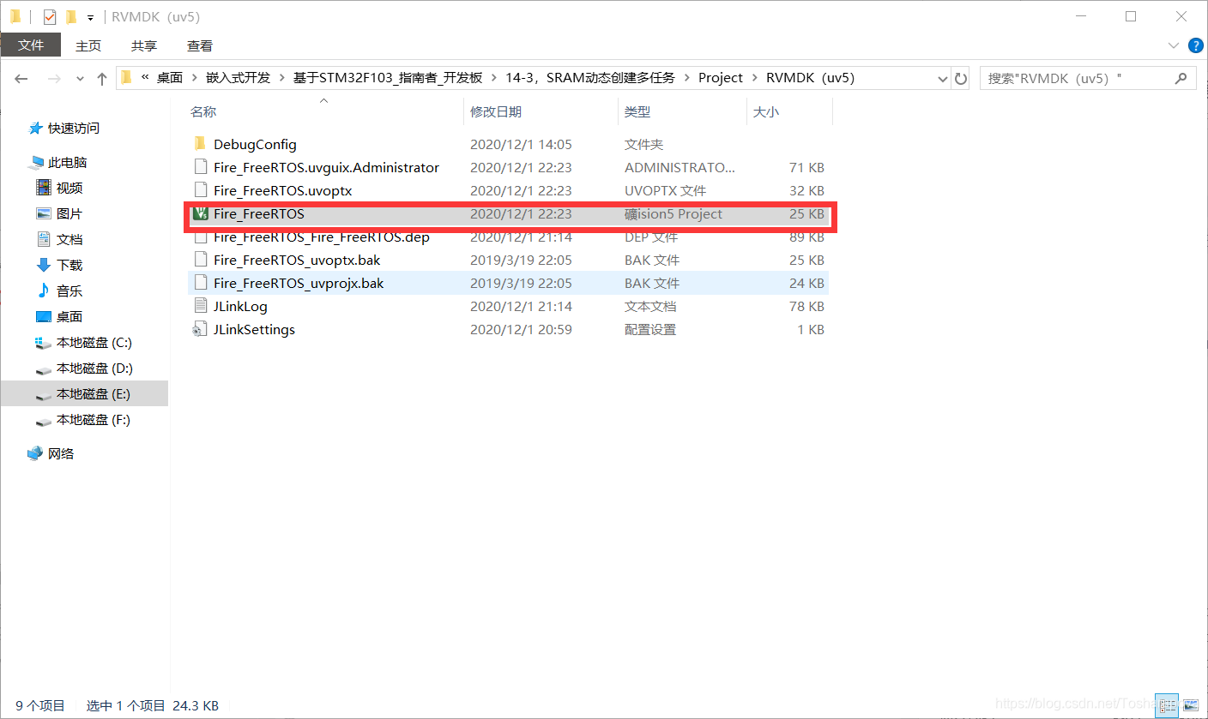Click the Fire_FreeRTOS_uvoptx.bak file icon

[x=200, y=260]
